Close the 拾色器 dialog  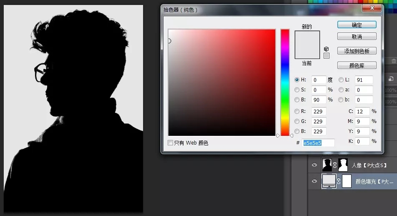[372, 8]
